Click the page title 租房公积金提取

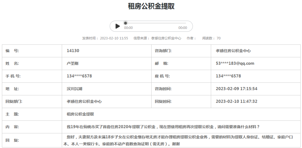click(x=151, y=6)
